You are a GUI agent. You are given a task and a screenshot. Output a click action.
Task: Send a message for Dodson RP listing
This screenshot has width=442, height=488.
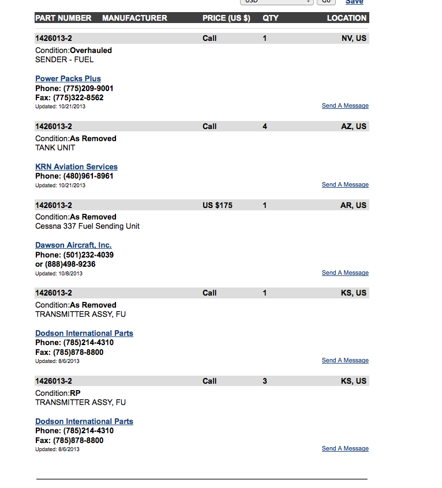point(345,449)
